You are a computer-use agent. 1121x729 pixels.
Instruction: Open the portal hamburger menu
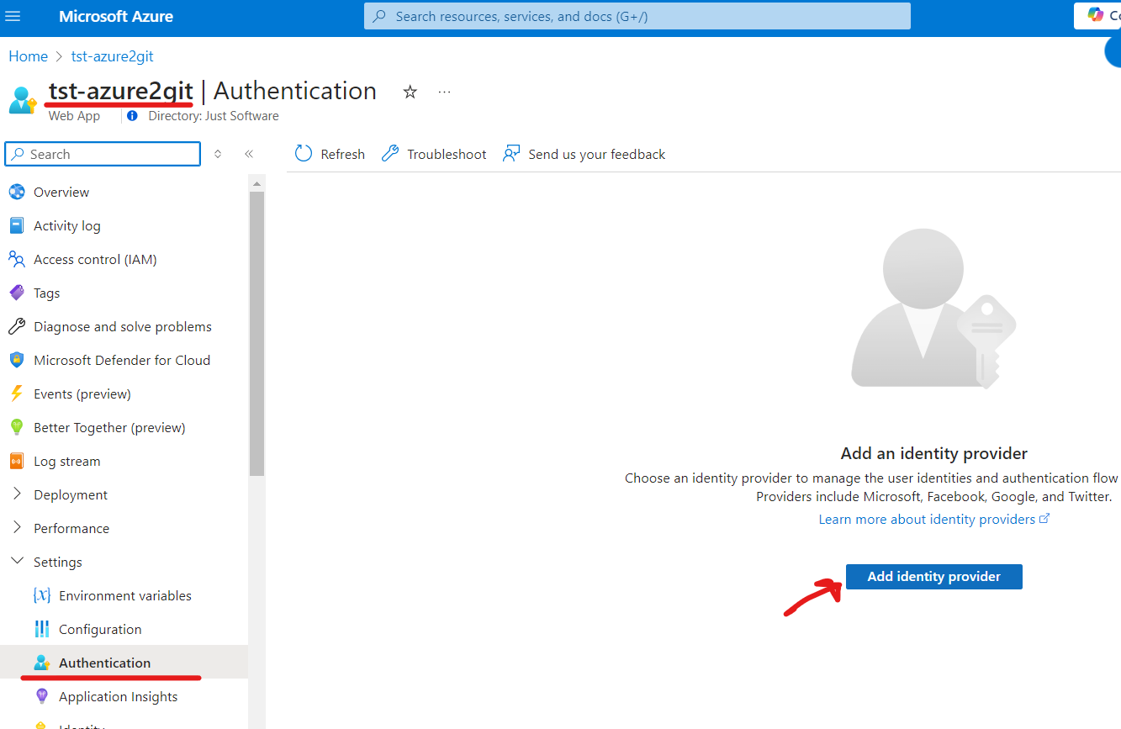click(x=13, y=16)
